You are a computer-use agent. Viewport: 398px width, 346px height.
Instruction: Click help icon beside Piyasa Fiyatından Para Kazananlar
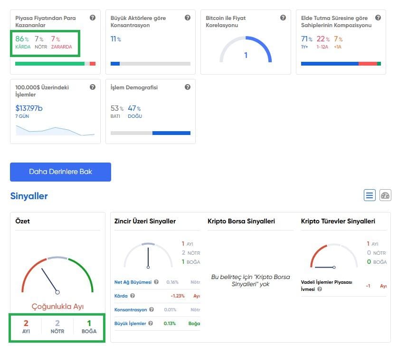[93, 18]
